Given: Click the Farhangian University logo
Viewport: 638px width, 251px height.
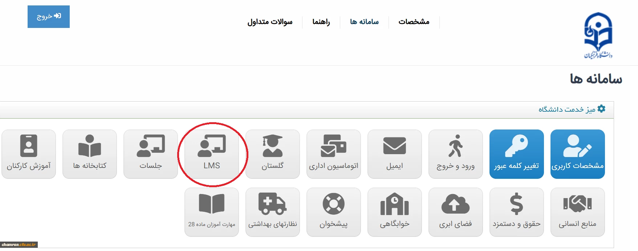Looking at the screenshot, I should 598,36.
